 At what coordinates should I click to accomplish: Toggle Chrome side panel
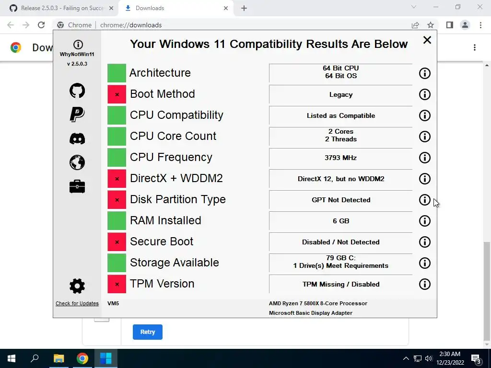(x=450, y=25)
